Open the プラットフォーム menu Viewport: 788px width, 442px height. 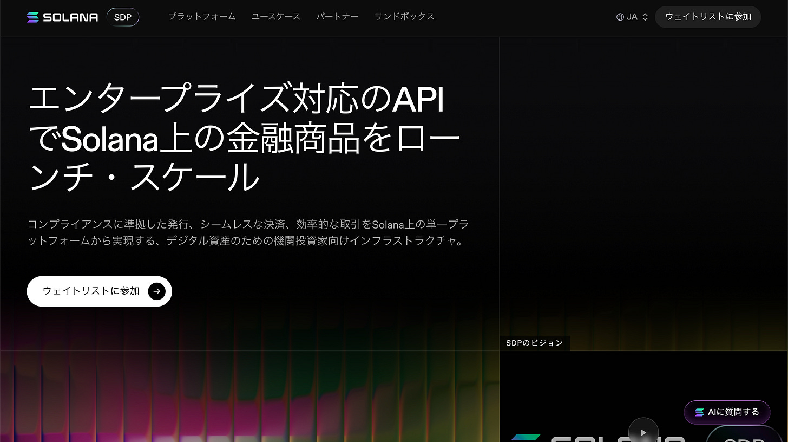pos(202,17)
